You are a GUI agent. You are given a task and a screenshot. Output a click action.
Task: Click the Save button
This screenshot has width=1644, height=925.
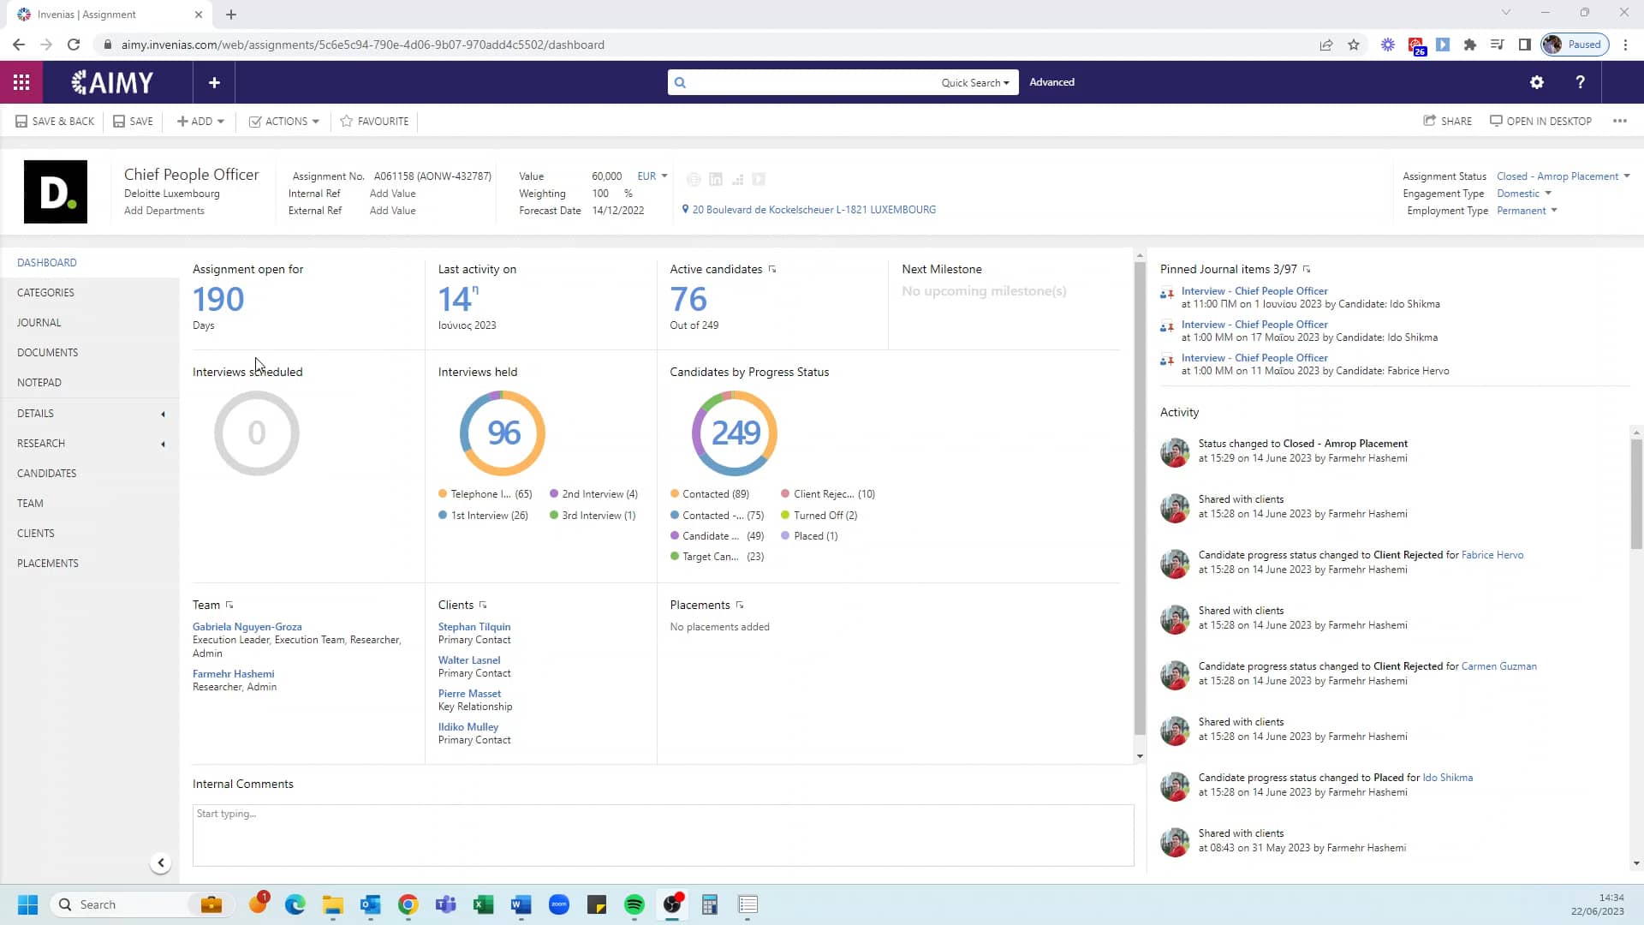[x=133, y=121]
